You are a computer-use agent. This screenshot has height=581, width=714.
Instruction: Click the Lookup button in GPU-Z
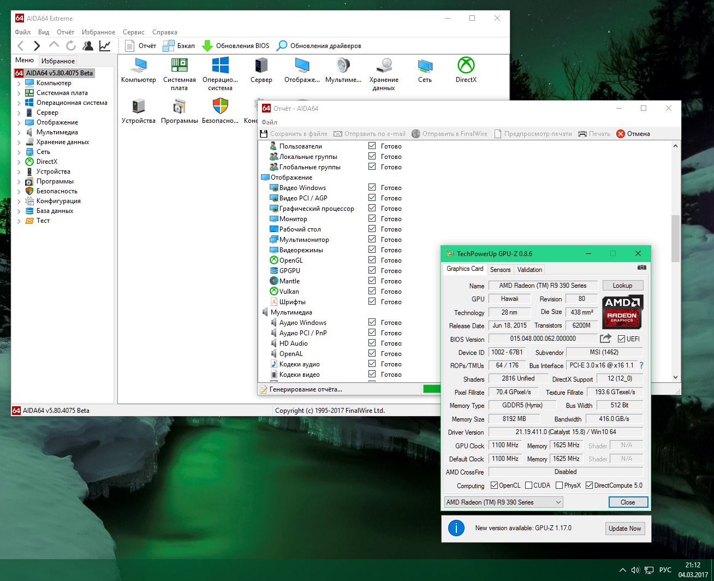tap(622, 285)
